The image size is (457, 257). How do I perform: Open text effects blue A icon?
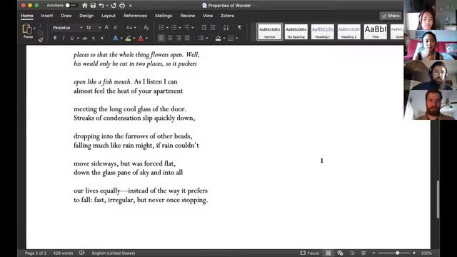[x=116, y=38]
